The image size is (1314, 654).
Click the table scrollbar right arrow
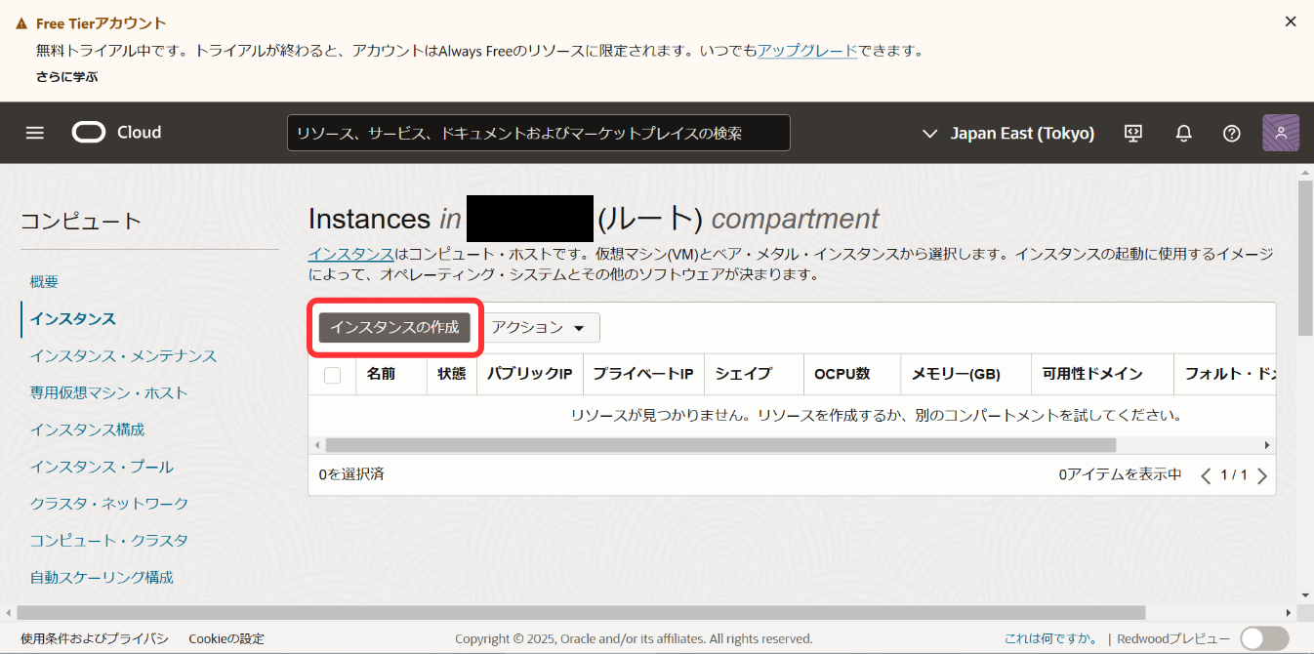[x=1267, y=445]
